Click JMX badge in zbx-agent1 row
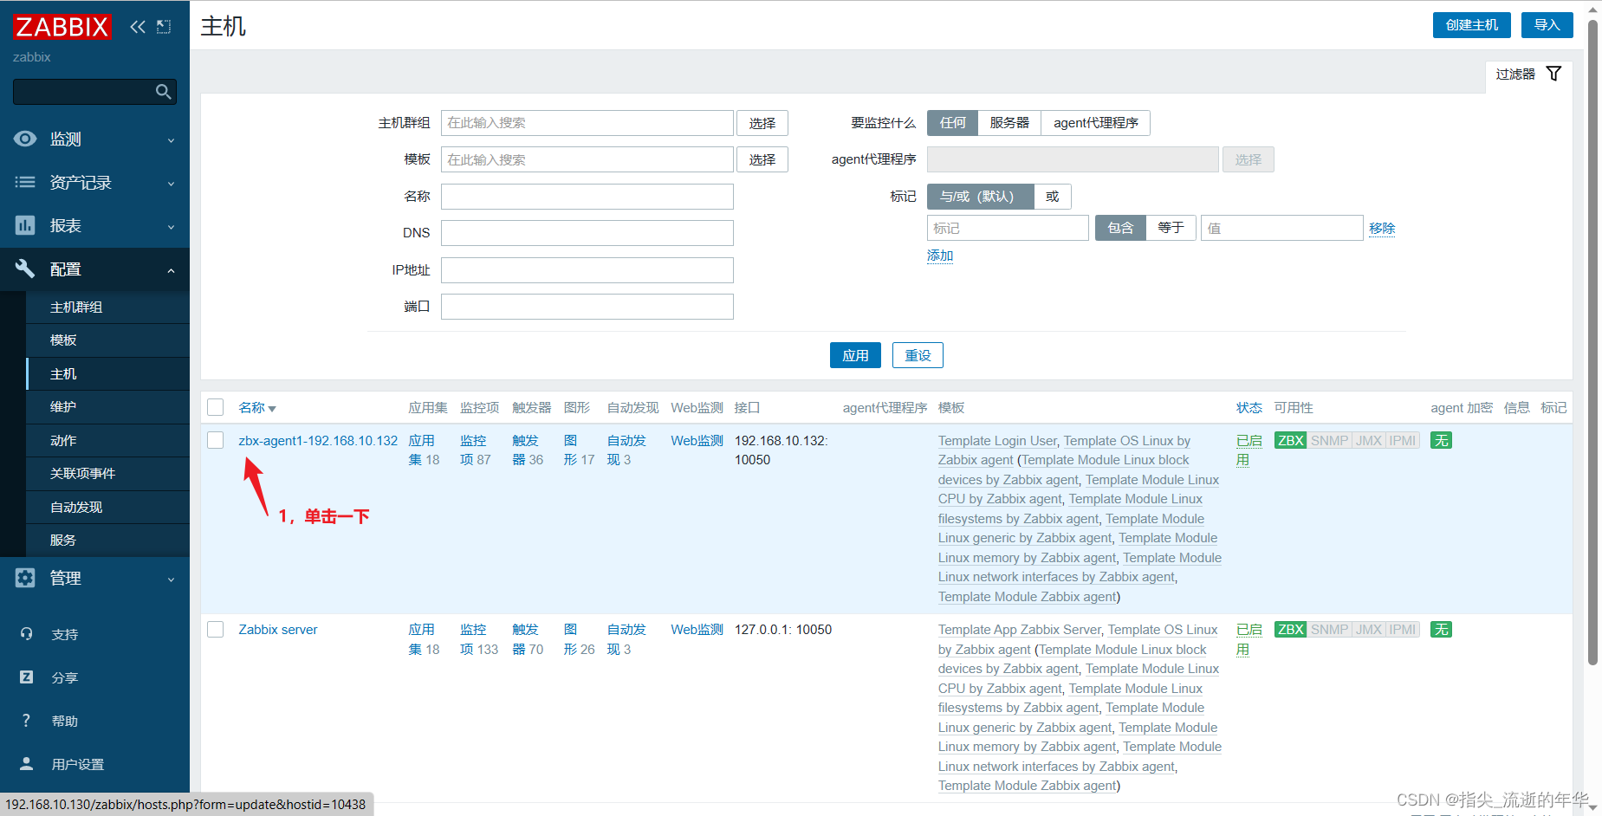 click(x=1369, y=441)
